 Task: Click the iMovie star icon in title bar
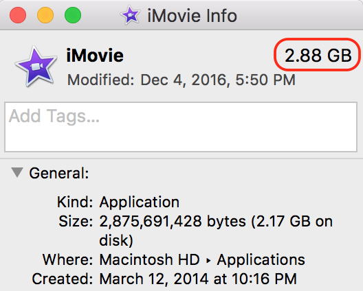[x=130, y=15]
